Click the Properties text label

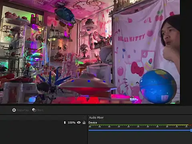pos(22,110)
